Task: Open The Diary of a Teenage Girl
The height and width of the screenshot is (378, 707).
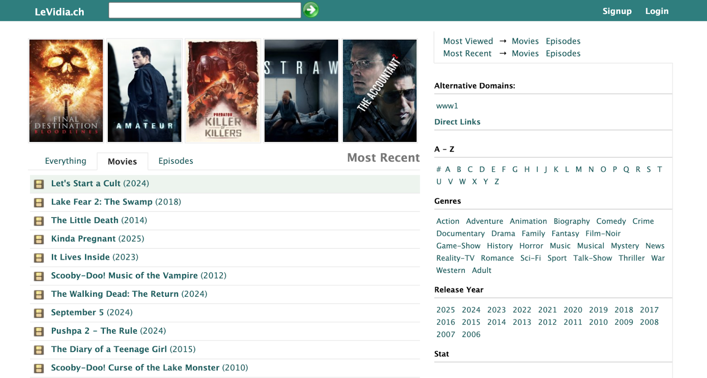Action: (123, 349)
